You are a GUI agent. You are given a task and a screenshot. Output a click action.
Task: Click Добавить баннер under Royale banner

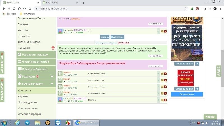pos(184,64)
